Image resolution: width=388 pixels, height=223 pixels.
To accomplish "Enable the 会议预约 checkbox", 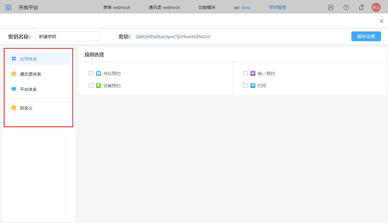I will 91,73.
